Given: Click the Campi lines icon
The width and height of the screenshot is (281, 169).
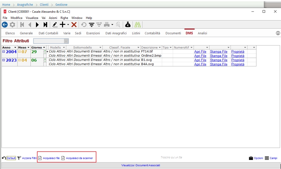Looking at the screenshot, I should point(267,158).
